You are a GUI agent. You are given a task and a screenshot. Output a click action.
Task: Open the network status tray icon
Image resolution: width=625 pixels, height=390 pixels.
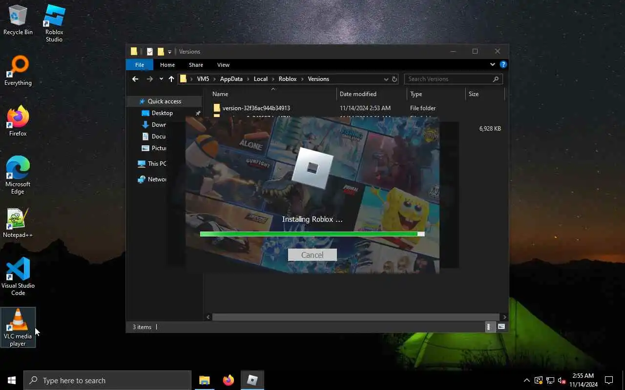coord(550,380)
